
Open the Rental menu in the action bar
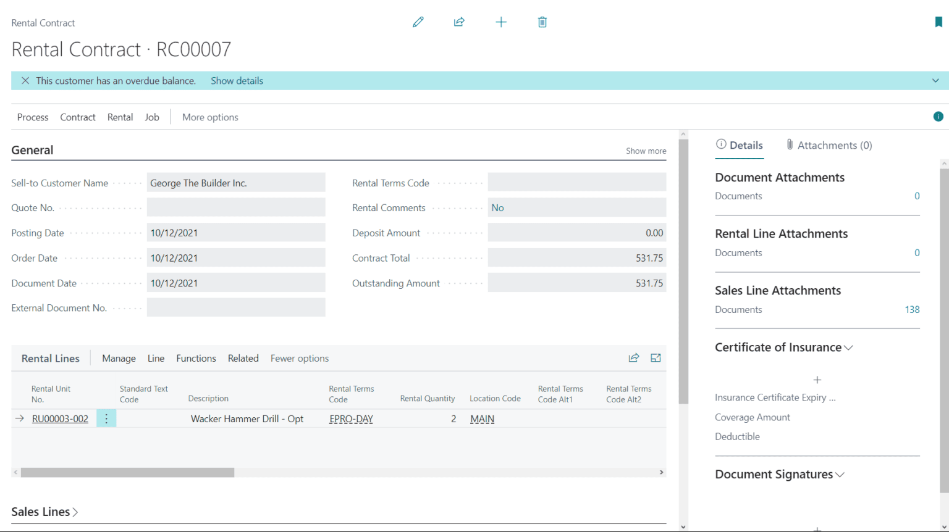[x=120, y=117]
